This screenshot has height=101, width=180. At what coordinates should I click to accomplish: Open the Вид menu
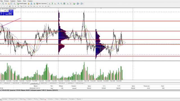pyautogui.click(x=2, y=1)
